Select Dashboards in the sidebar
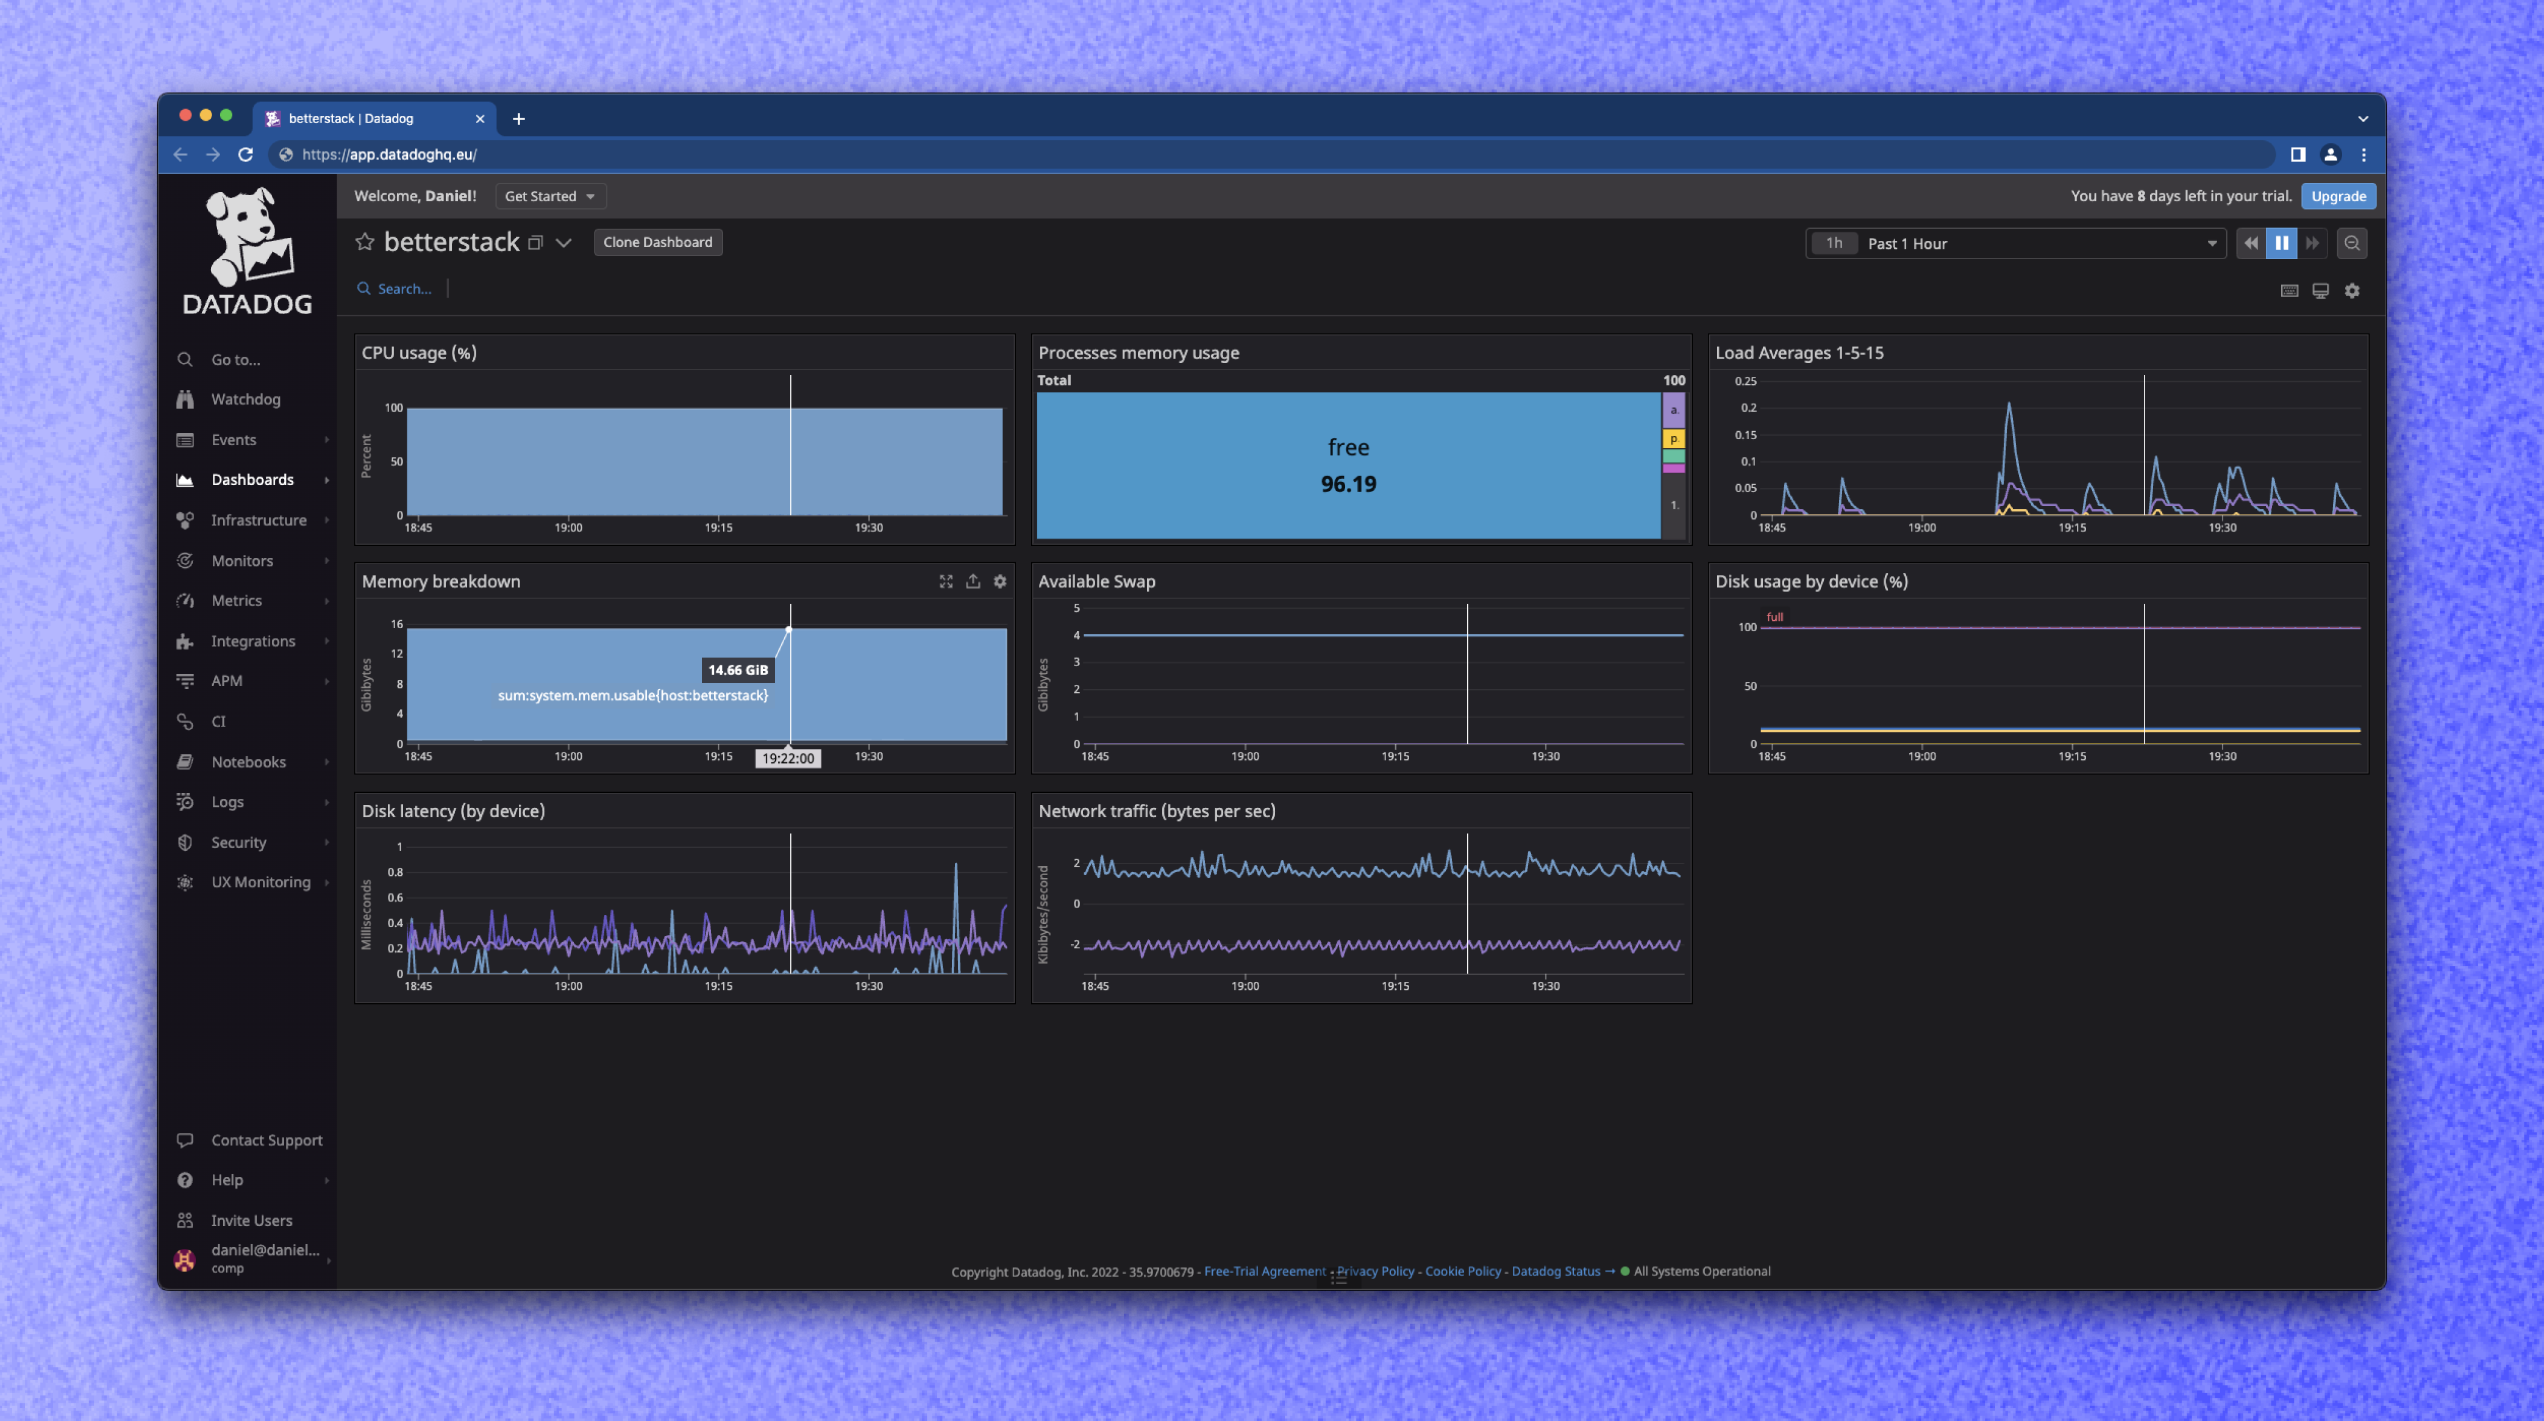This screenshot has height=1421, width=2544. coord(252,480)
